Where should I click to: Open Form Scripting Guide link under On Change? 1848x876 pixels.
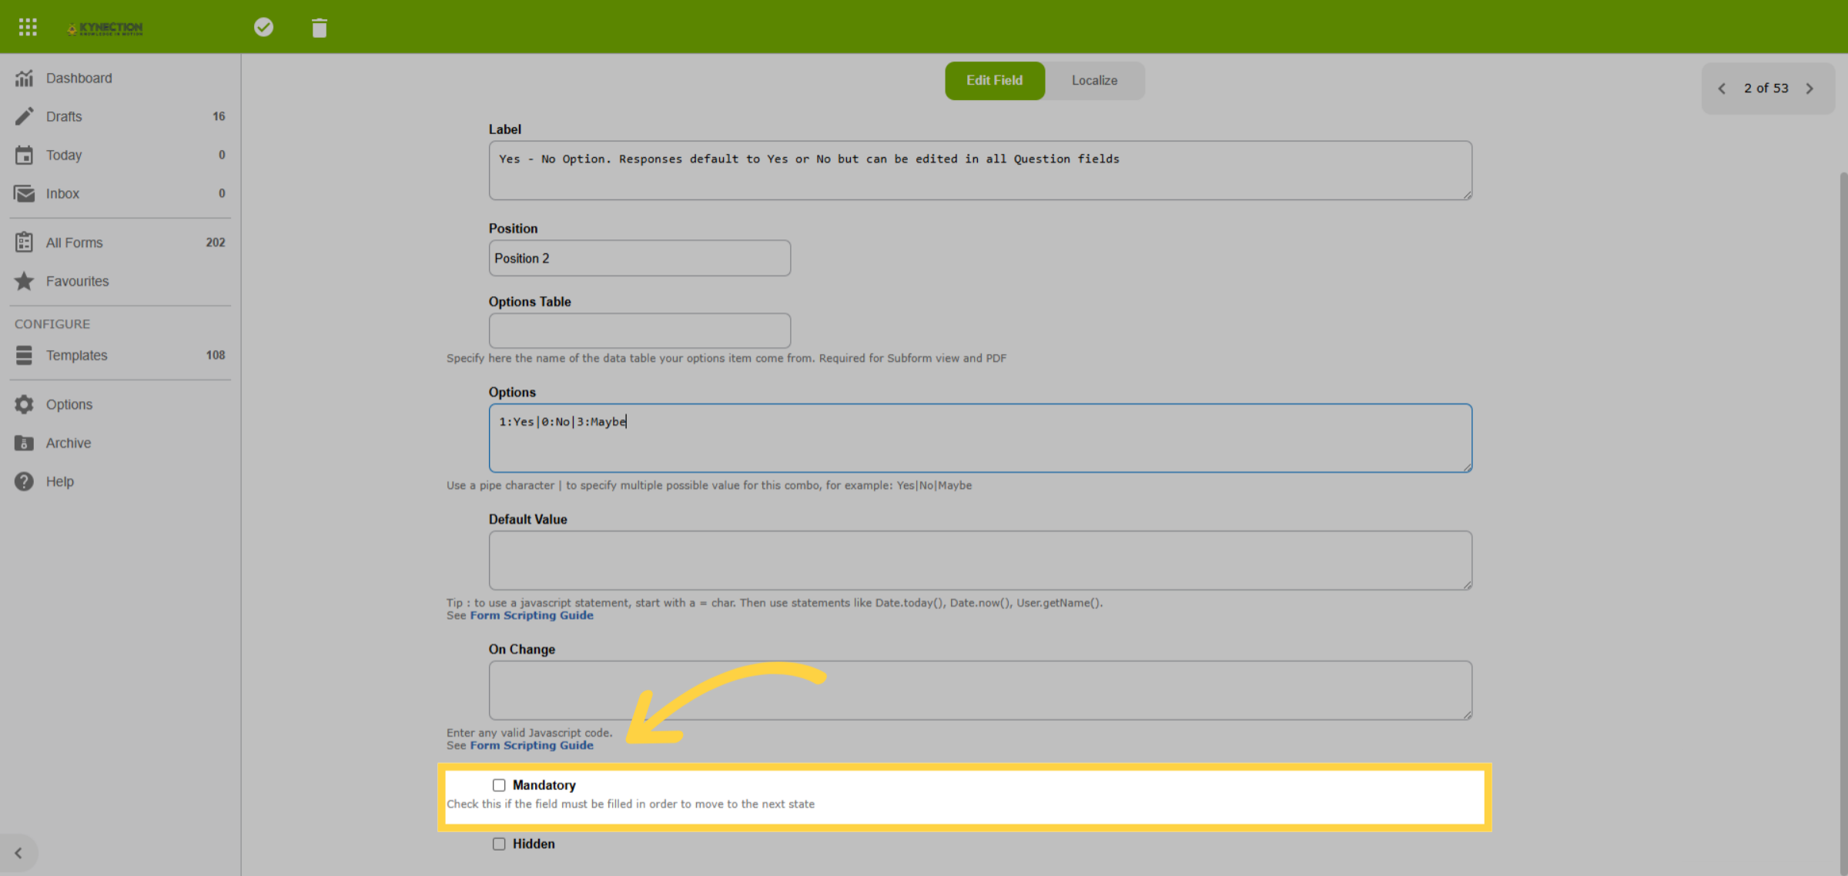(531, 745)
